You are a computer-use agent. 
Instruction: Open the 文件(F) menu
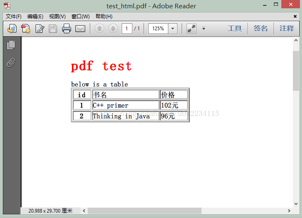pos(14,17)
